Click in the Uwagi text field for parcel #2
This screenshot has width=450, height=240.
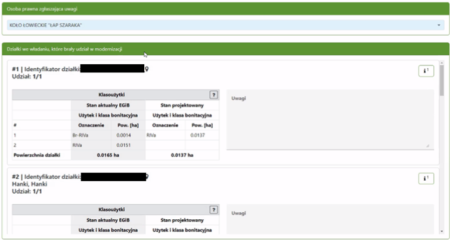tap(328, 223)
